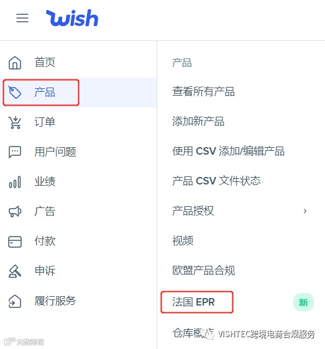Open 查看所有产品 menu entry
The width and height of the screenshot is (325, 349).
pyautogui.click(x=203, y=91)
